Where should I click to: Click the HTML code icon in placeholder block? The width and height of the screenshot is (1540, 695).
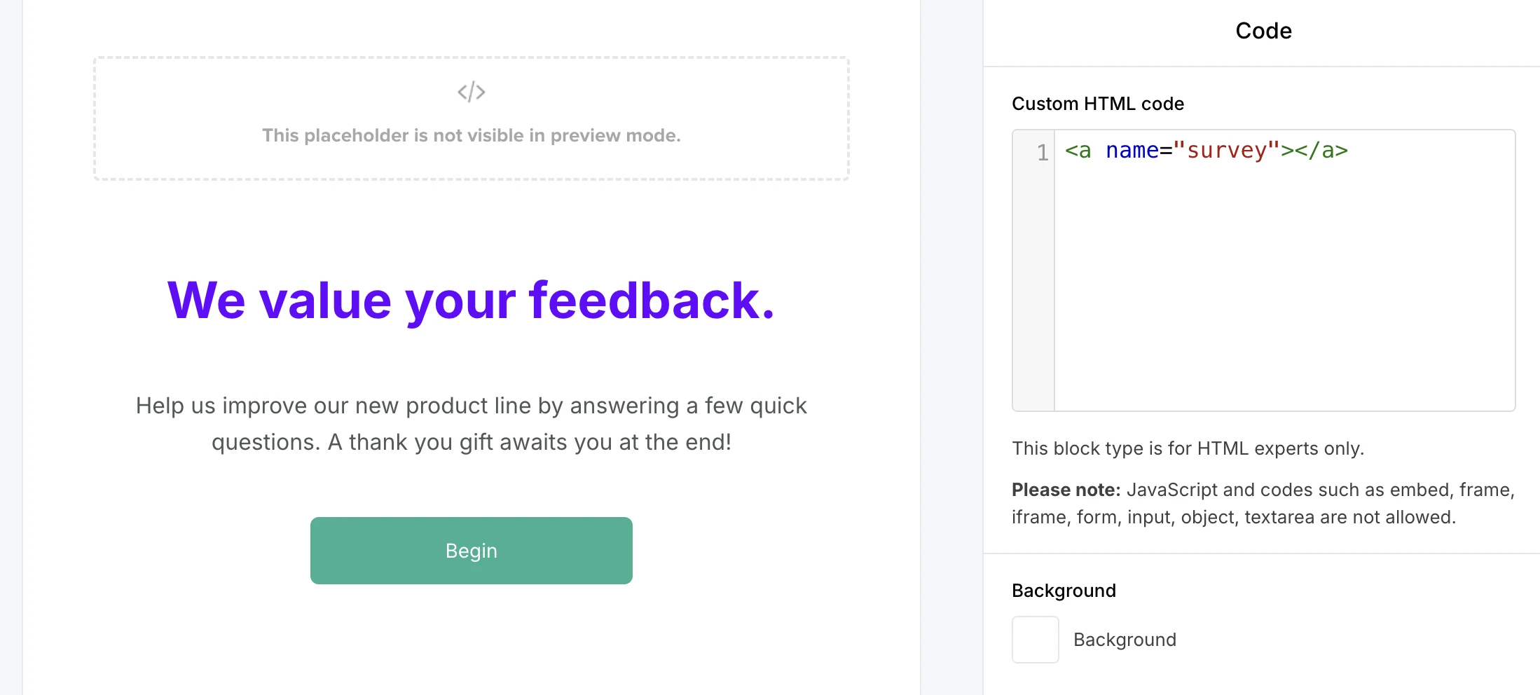click(x=471, y=92)
